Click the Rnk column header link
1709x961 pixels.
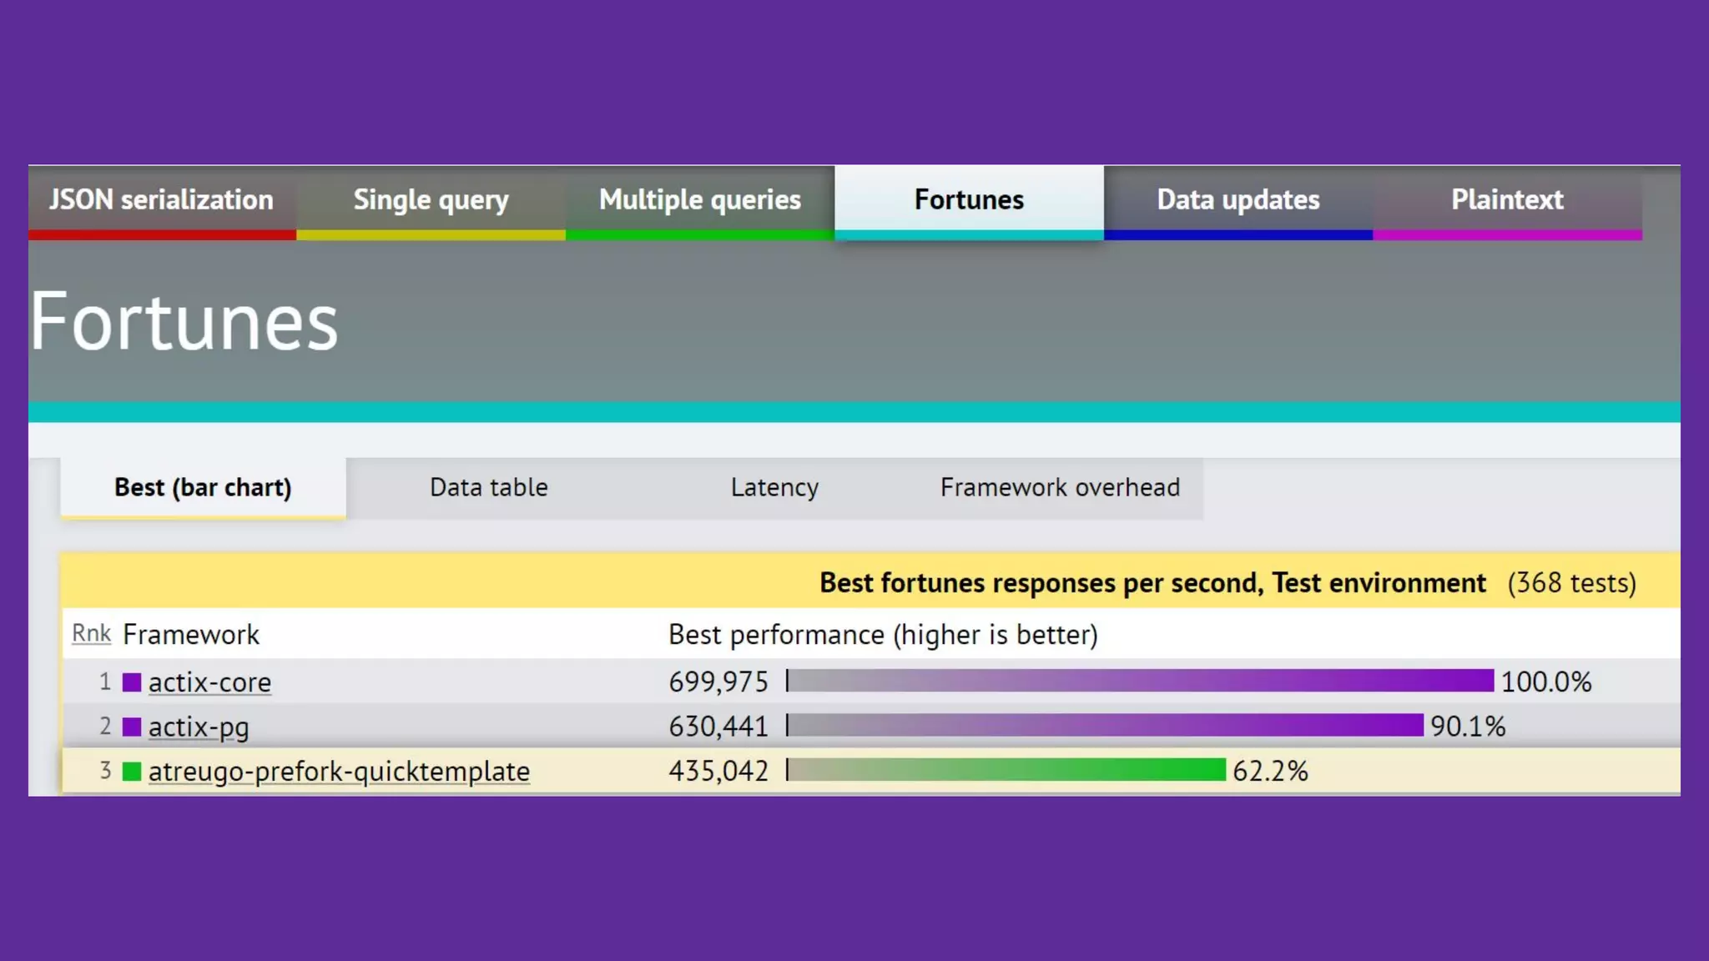pos(91,634)
